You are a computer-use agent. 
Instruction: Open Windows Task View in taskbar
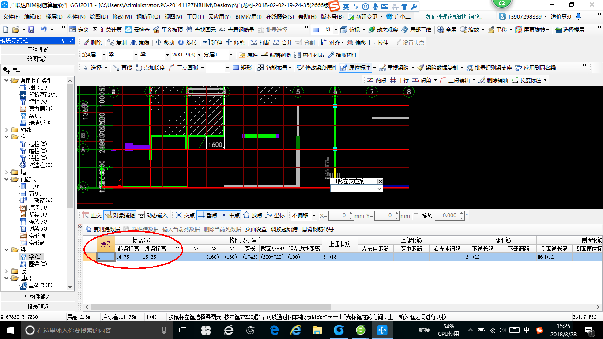coord(183,330)
